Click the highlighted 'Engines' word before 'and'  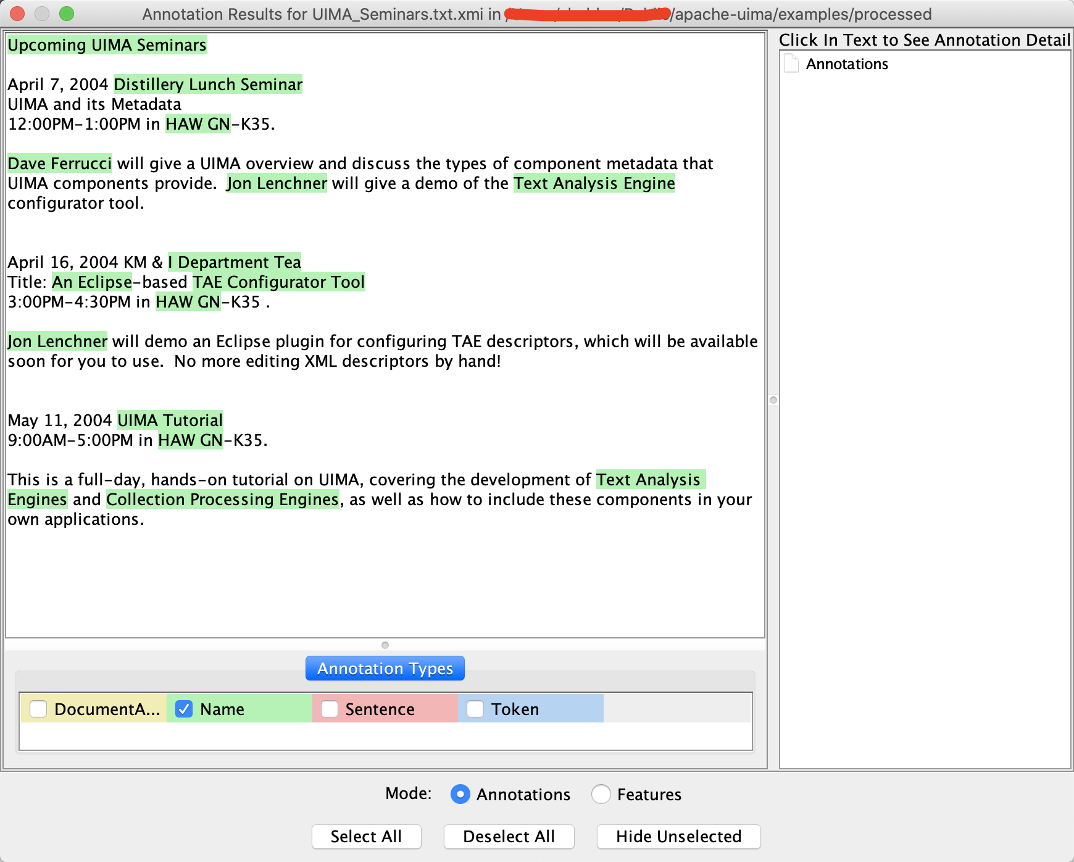(x=37, y=500)
